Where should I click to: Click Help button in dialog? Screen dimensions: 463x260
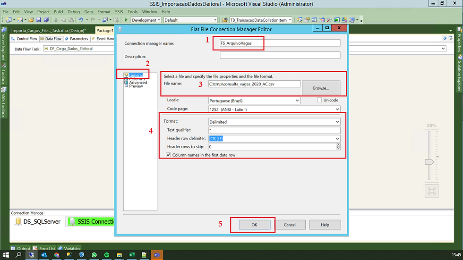(325, 225)
